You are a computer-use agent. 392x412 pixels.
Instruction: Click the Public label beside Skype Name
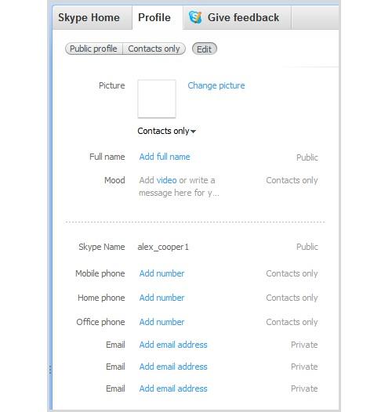(x=307, y=247)
